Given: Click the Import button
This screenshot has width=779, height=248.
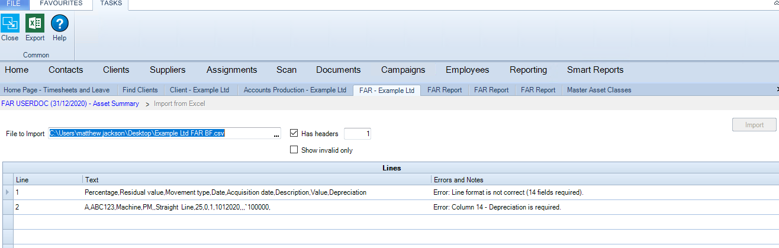Looking at the screenshot, I should pyautogui.click(x=754, y=125).
